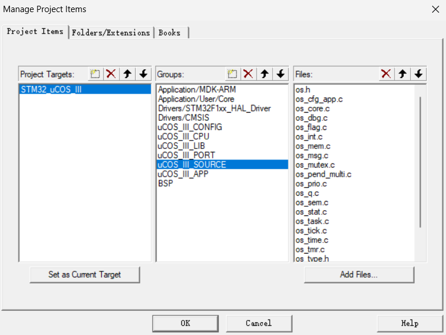Select the os_prio.c file
The width and height of the screenshot is (446, 335).
click(x=354, y=184)
